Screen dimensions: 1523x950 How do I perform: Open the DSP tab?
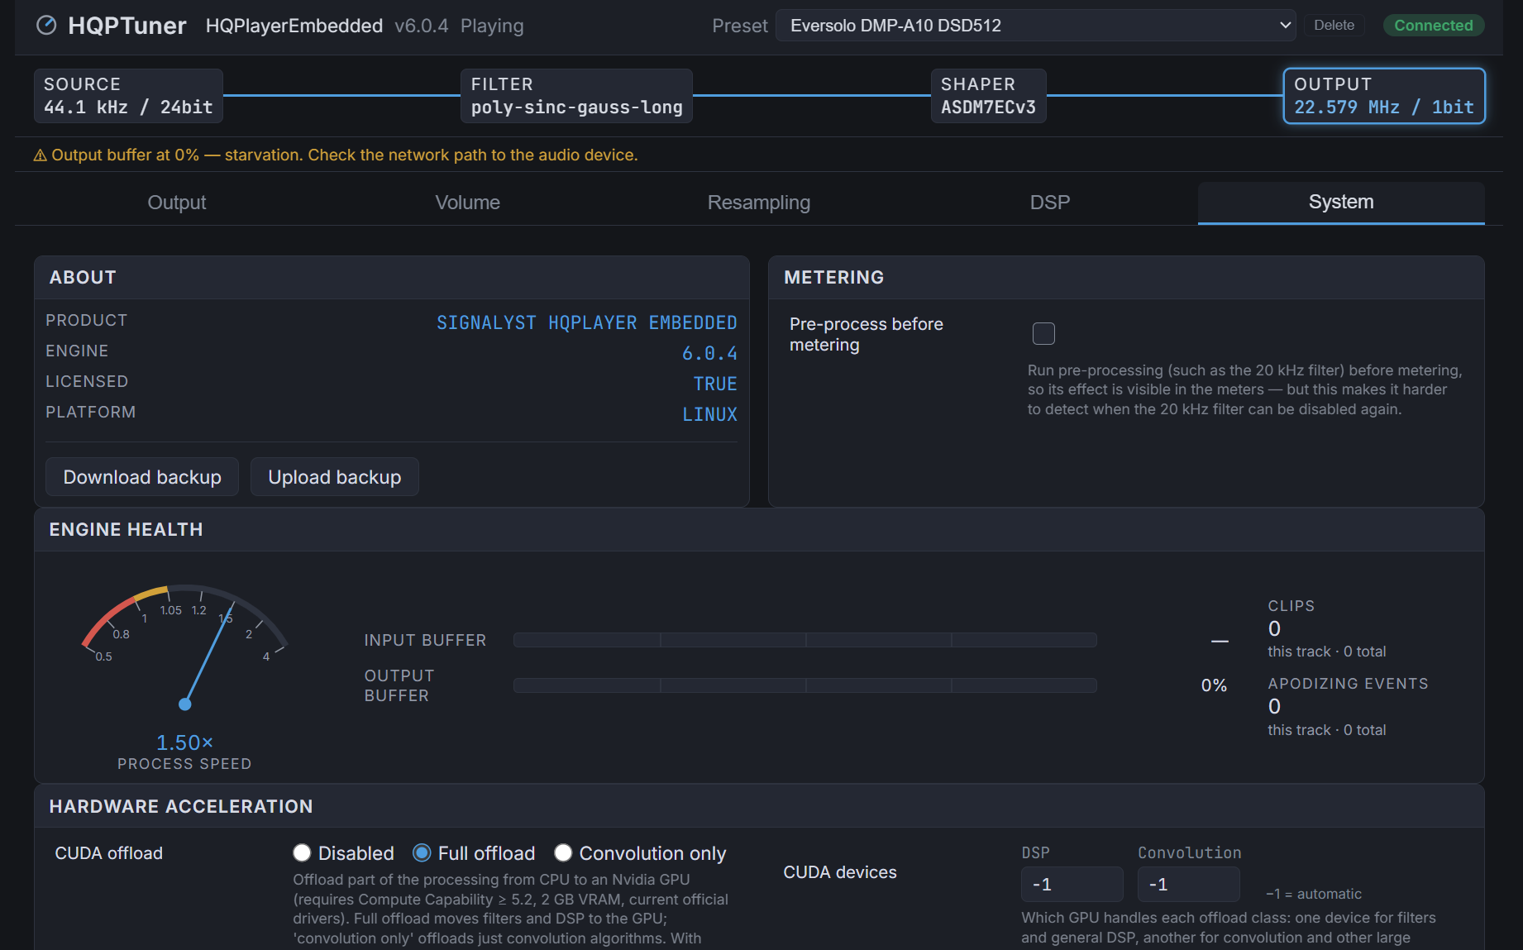point(1050,203)
